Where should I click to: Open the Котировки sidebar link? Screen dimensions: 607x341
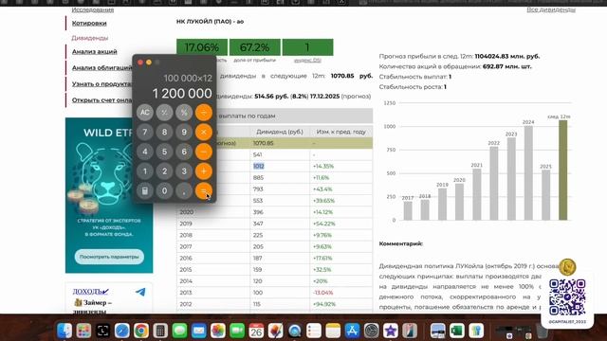(89, 23)
